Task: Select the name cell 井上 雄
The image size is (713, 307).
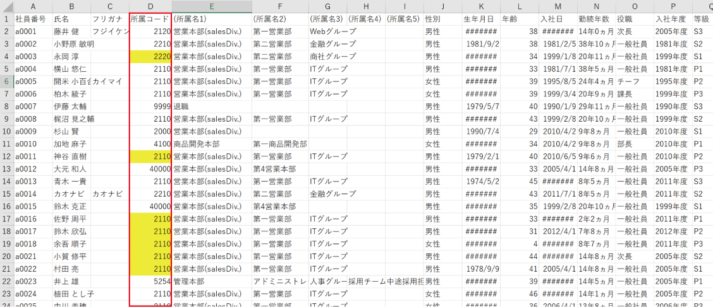Action: (70, 281)
